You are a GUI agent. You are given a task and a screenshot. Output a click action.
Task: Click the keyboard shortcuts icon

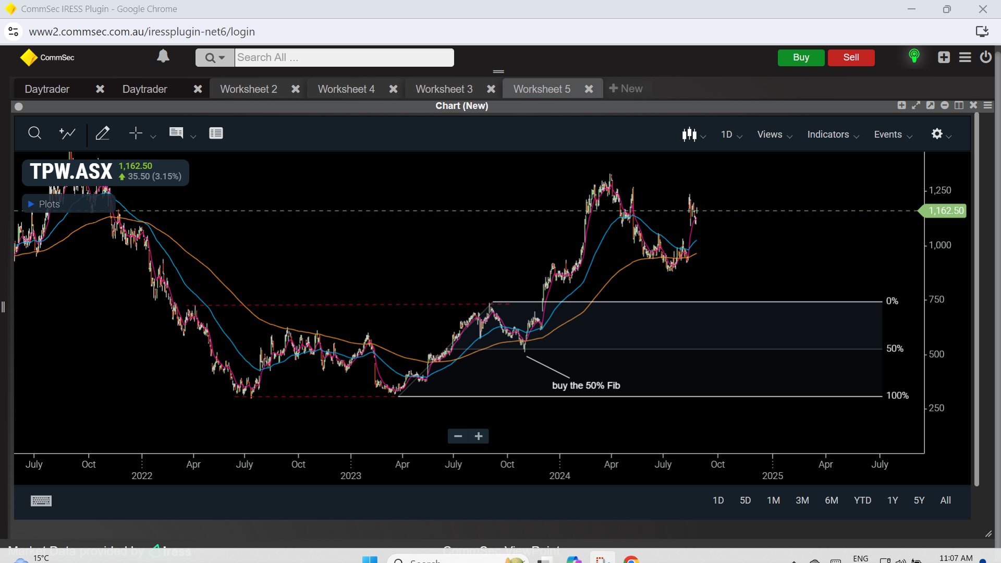pyautogui.click(x=41, y=501)
